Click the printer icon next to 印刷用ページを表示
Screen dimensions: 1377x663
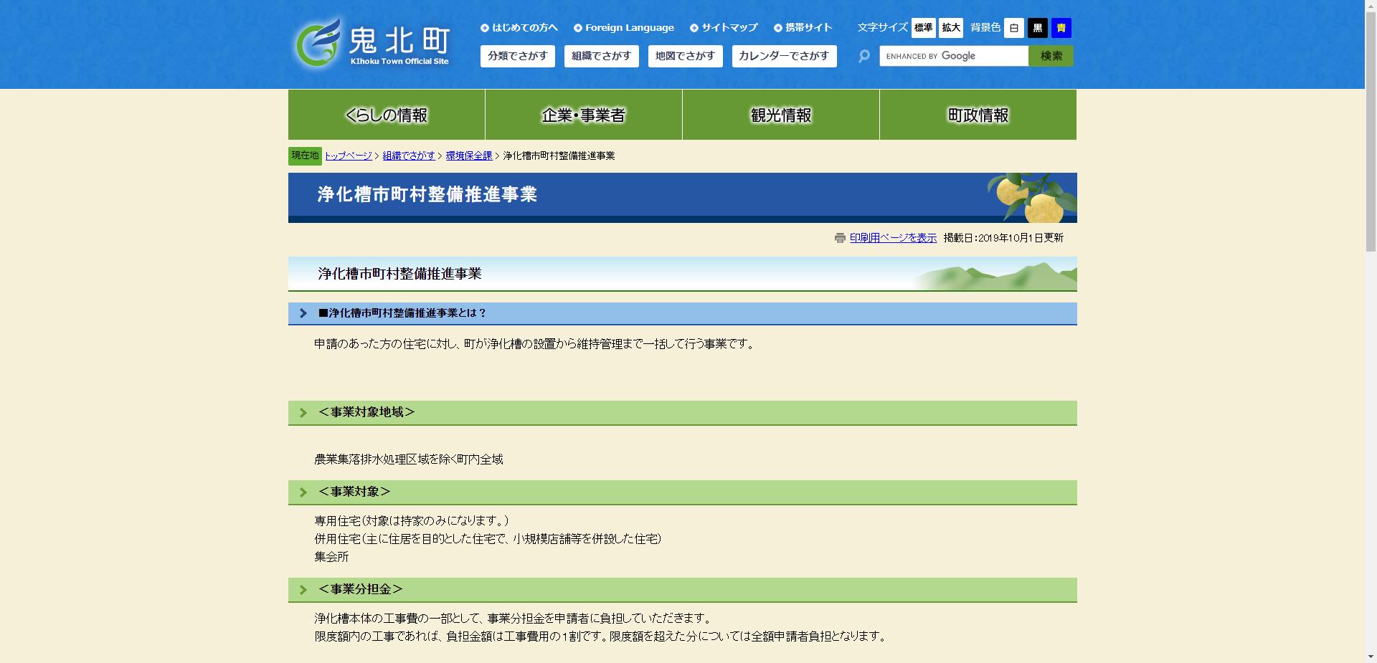(x=839, y=238)
